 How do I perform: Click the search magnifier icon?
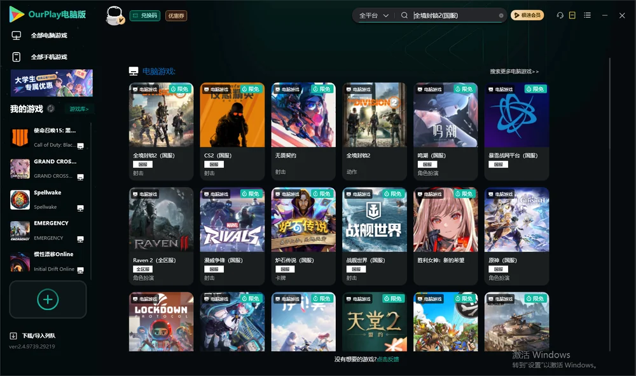click(404, 15)
